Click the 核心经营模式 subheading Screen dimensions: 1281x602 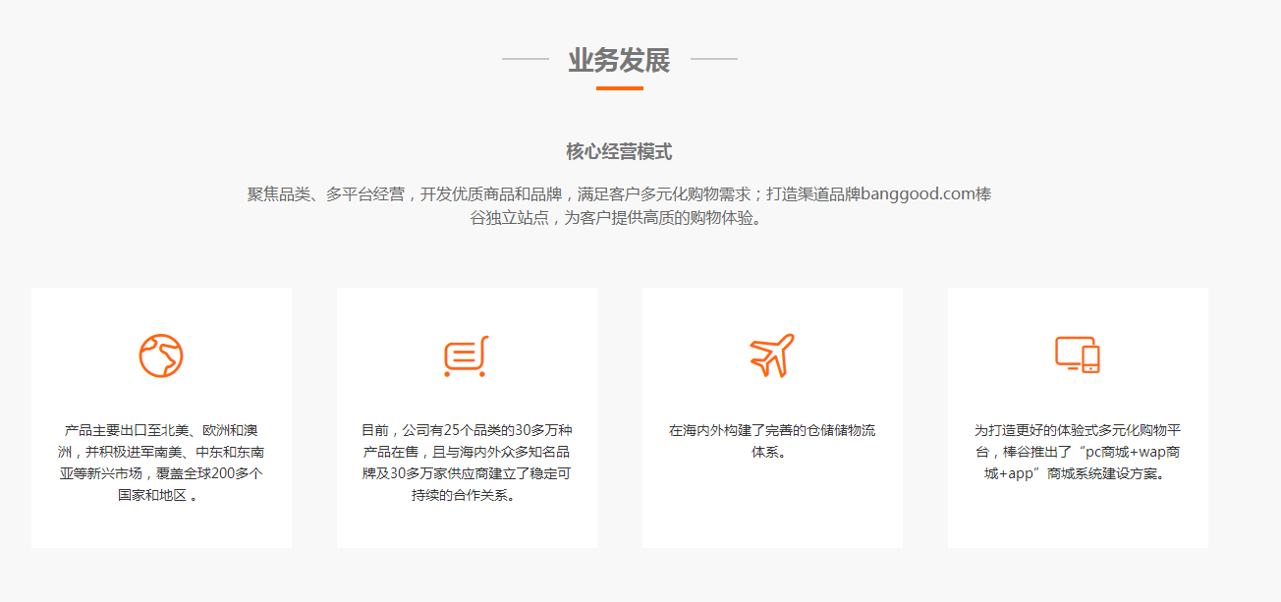coord(619,152)
